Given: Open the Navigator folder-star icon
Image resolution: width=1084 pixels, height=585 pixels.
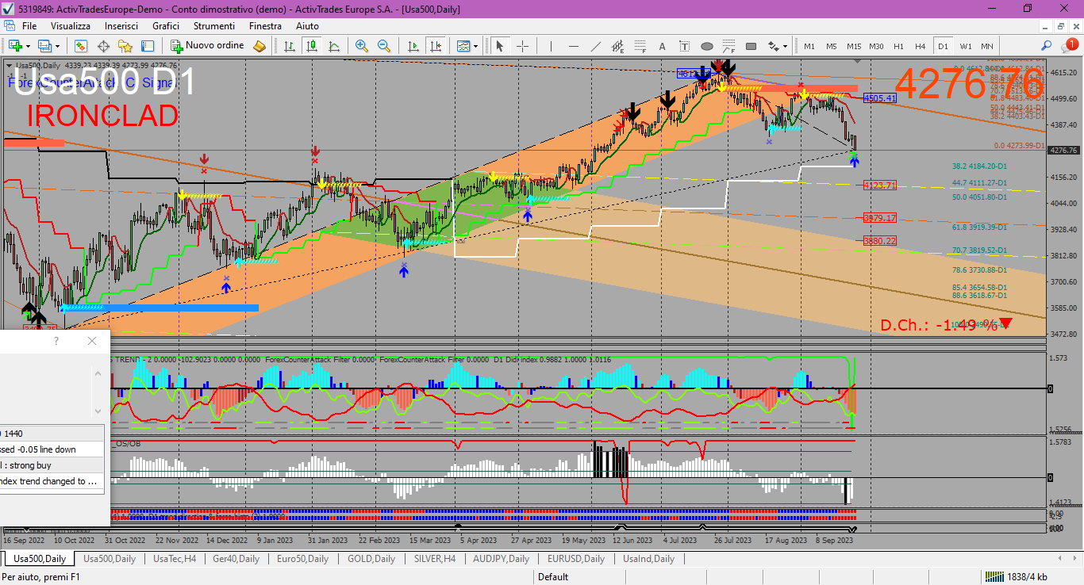Looking at the screenshot, I should point(125,46).
